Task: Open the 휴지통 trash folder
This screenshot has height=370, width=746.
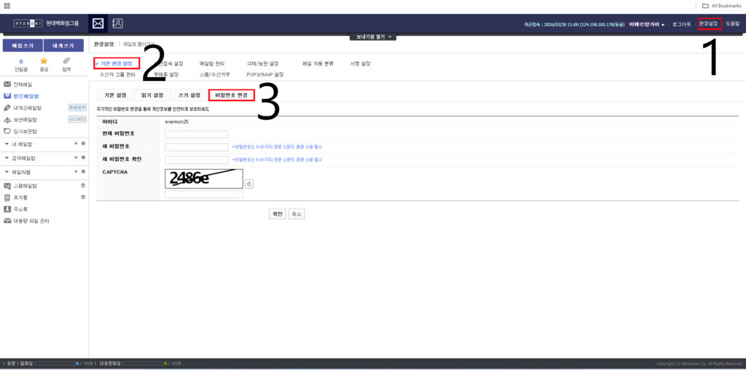Action: pyautogui.click(x=20, y=197)
